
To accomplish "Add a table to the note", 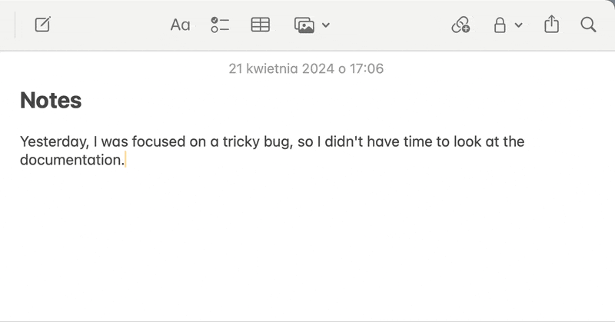I will click(261, 25).
